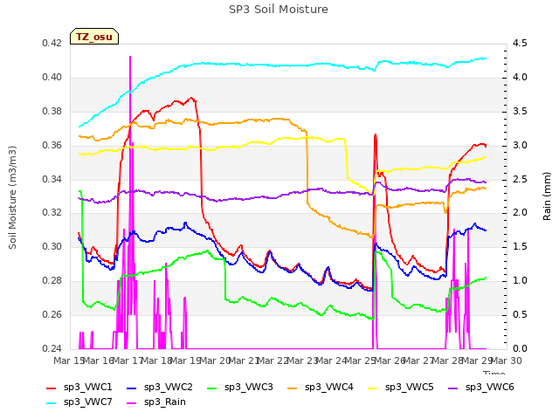This screenshot has height=419, width=559.
Task: Click the magenta sp3_Rain legend swatch
Action: (132, 403)
